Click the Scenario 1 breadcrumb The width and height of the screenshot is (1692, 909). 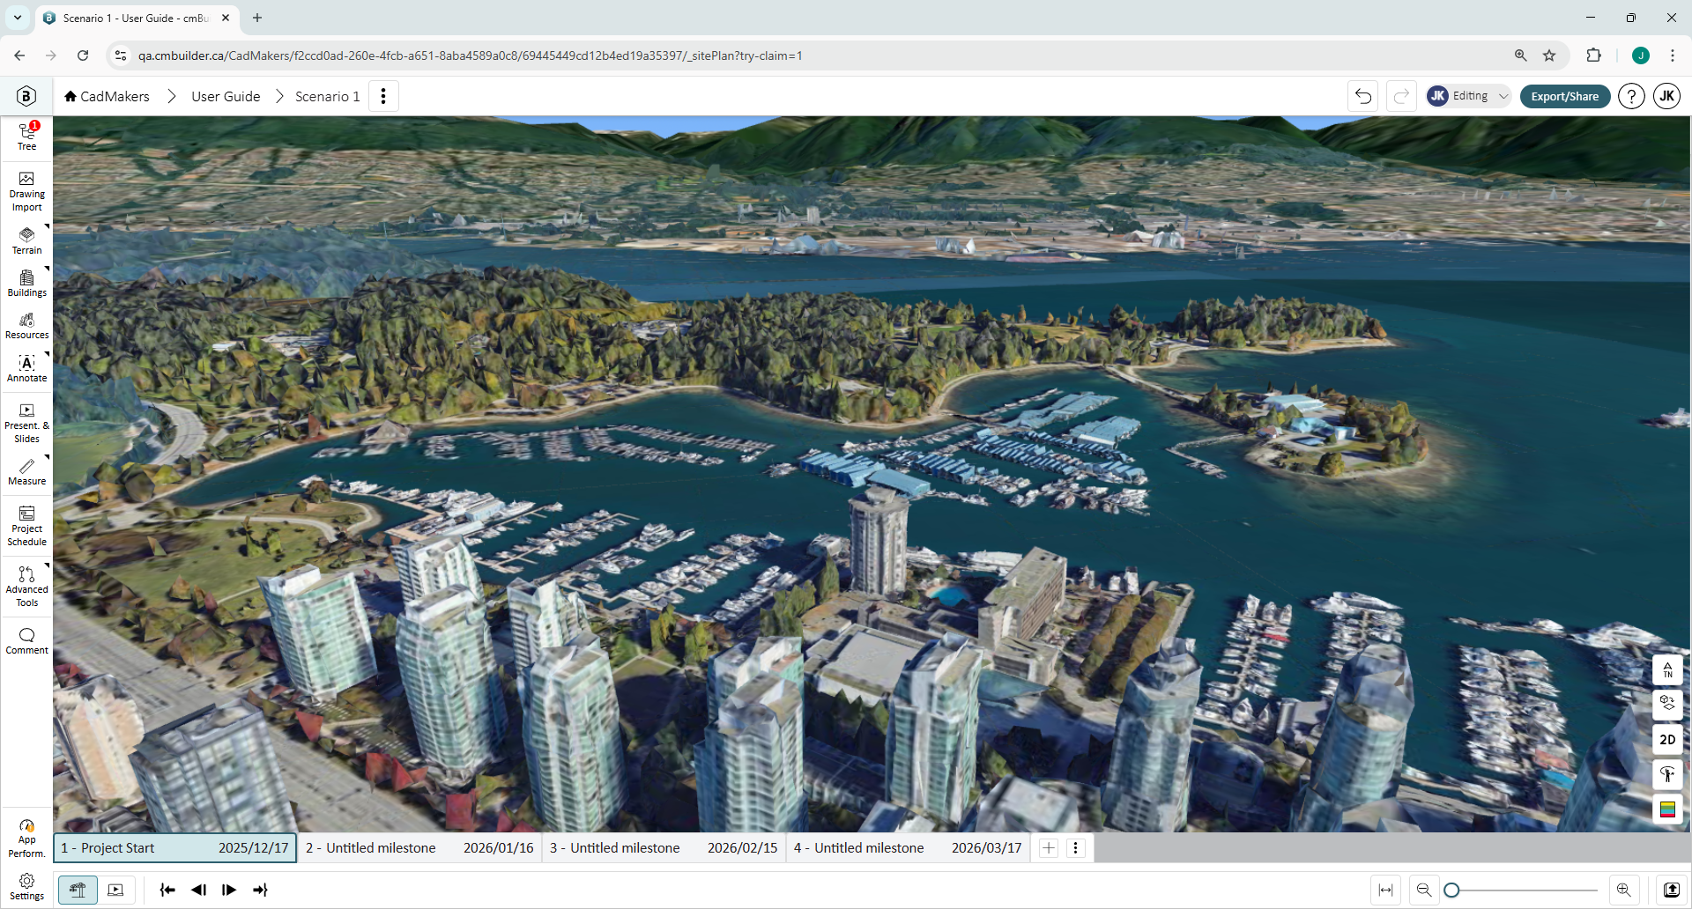(327, 96)
